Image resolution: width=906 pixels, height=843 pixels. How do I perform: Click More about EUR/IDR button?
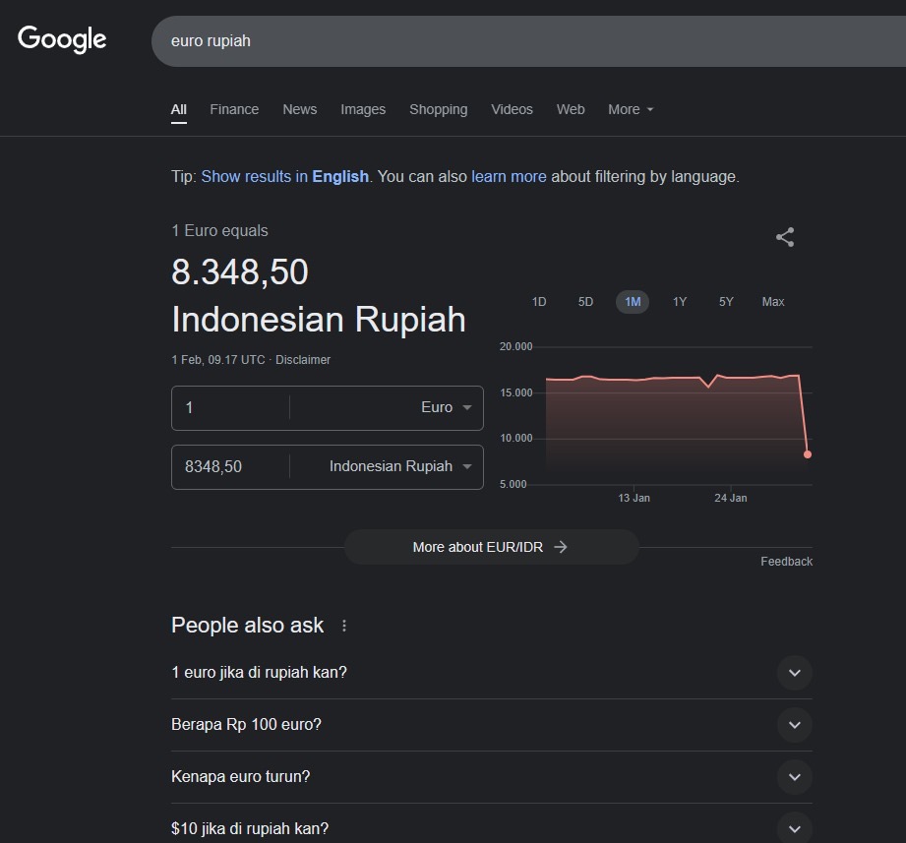[491, 547]
